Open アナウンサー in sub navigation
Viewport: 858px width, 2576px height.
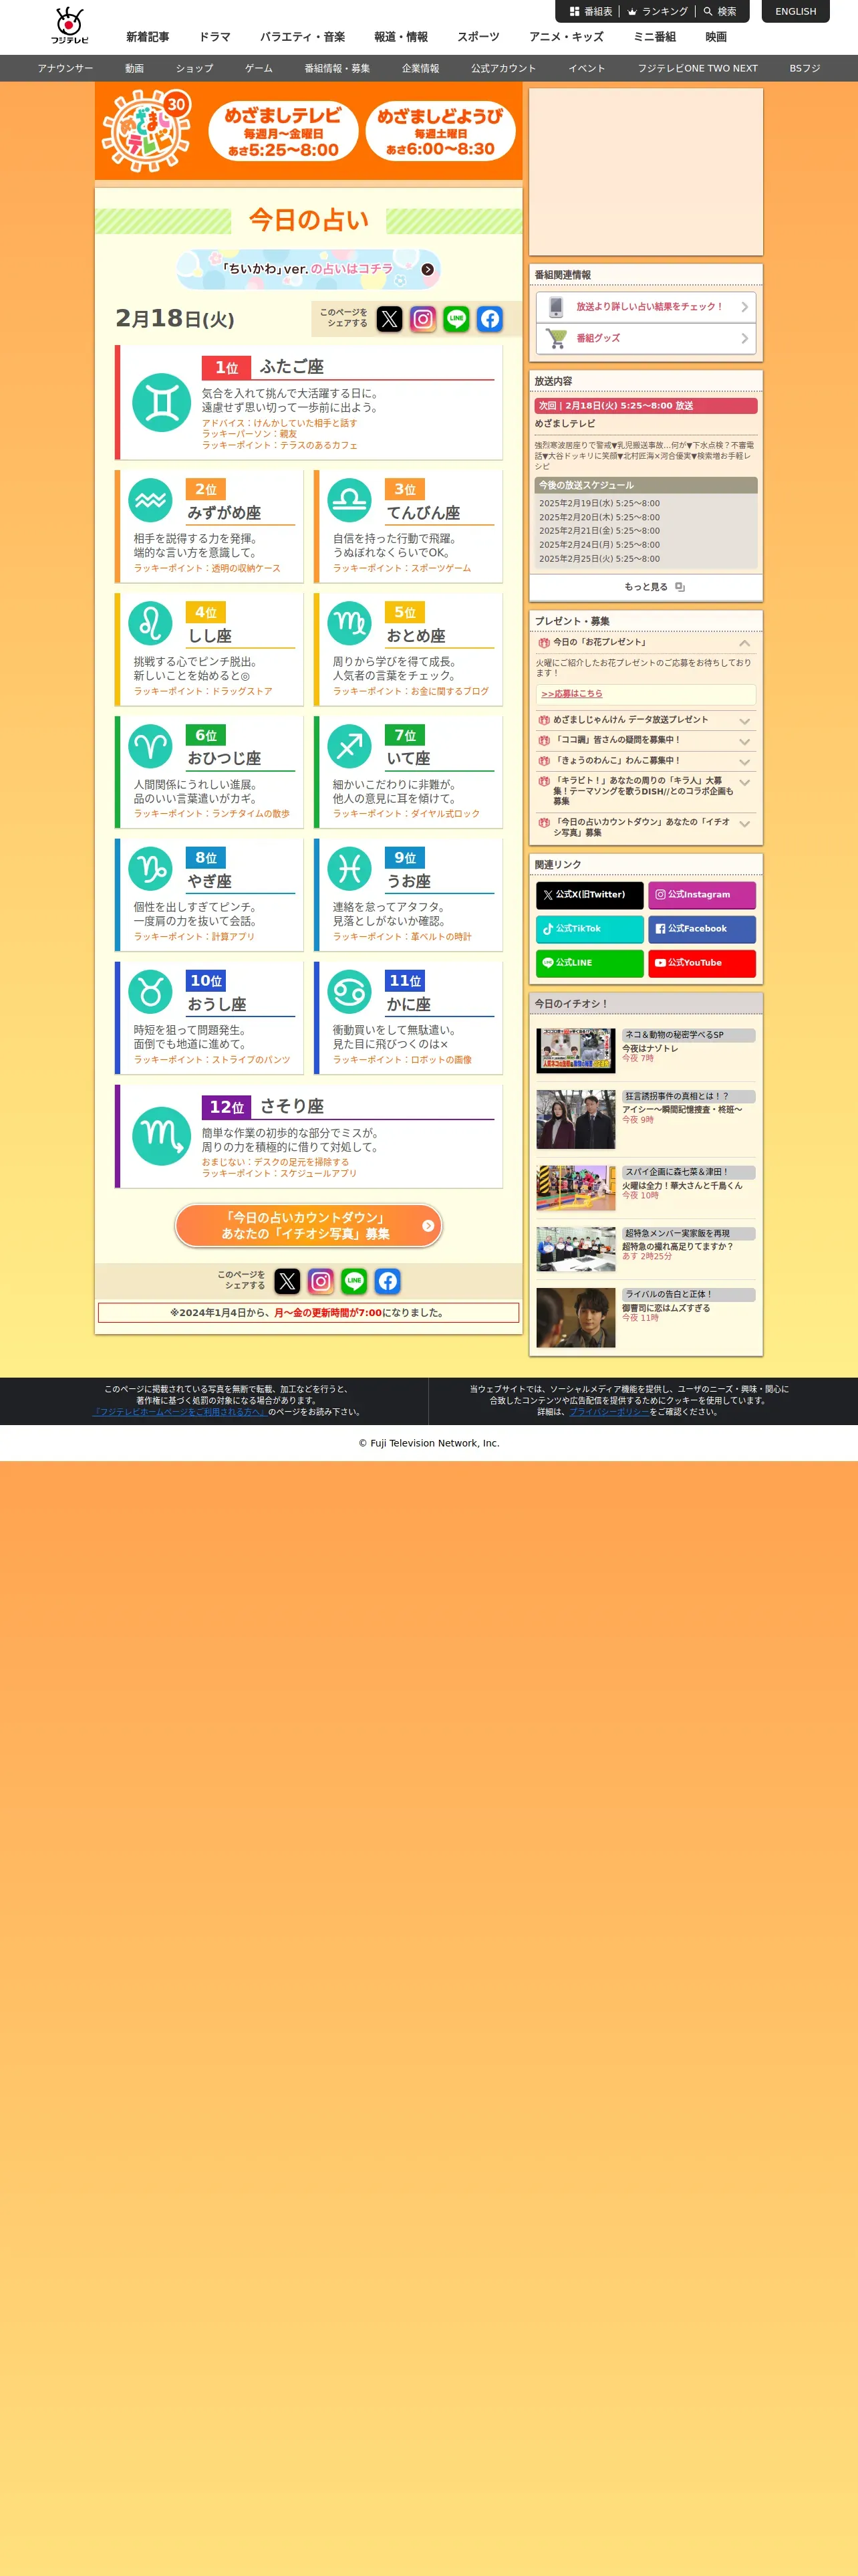coord(66,69)
